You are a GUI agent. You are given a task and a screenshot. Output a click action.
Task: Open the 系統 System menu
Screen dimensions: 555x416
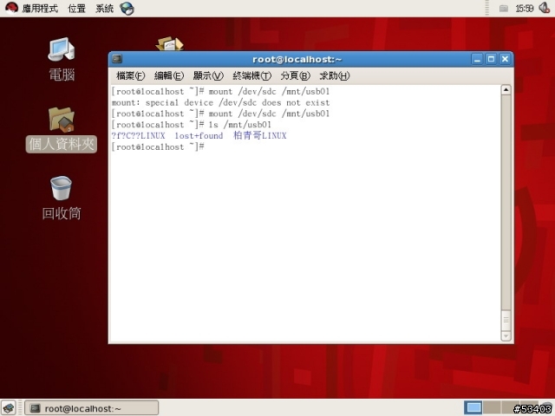(x=104, y=9)
